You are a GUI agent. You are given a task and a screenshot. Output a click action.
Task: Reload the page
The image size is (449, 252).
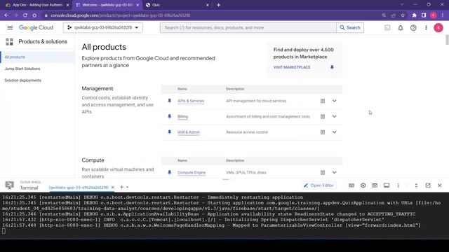point(25,15)
